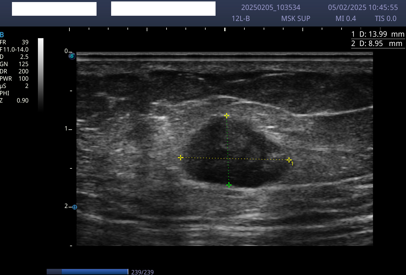Click the blue focus position marker at depth 2
Image resolution: width=406 pixels, height=275 pixels.
point(75,207)
